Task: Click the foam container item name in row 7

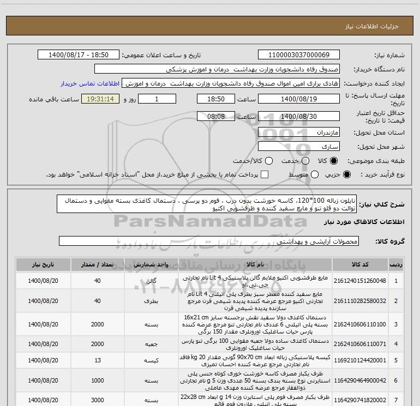Action: pyautogui.click(x=255, y=401)
